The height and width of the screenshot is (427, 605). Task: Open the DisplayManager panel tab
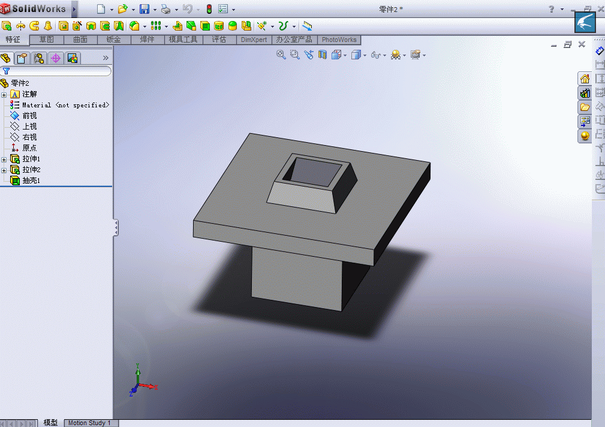point(73,58)
